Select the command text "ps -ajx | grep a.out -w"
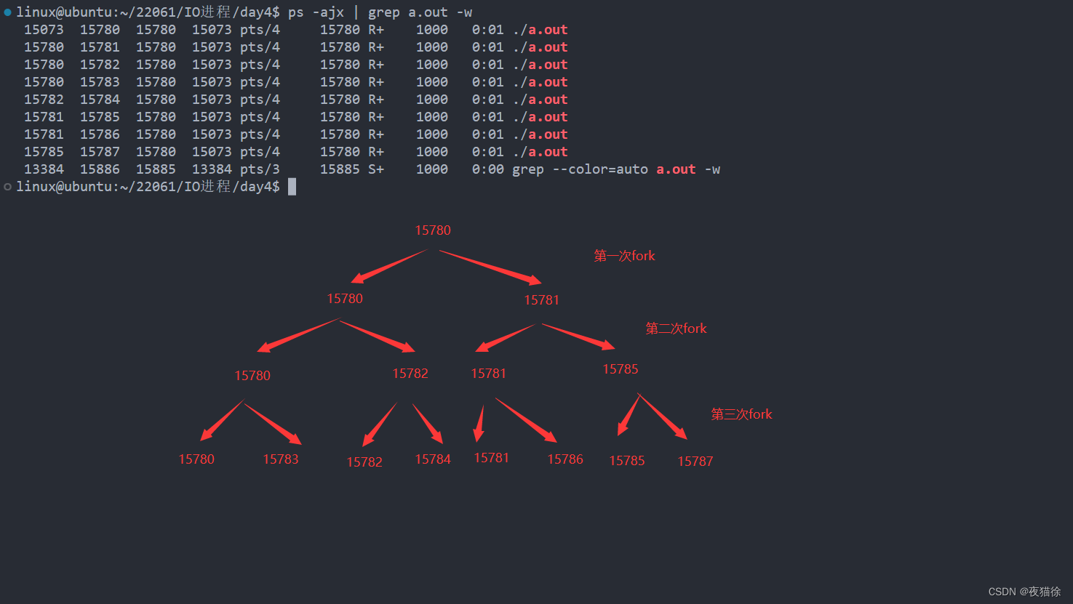1073x604 pixels. [380, 12]
